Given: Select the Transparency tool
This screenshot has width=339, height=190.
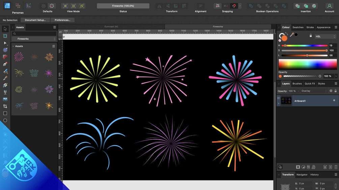Looking at the screenshot, I should 5,92.
